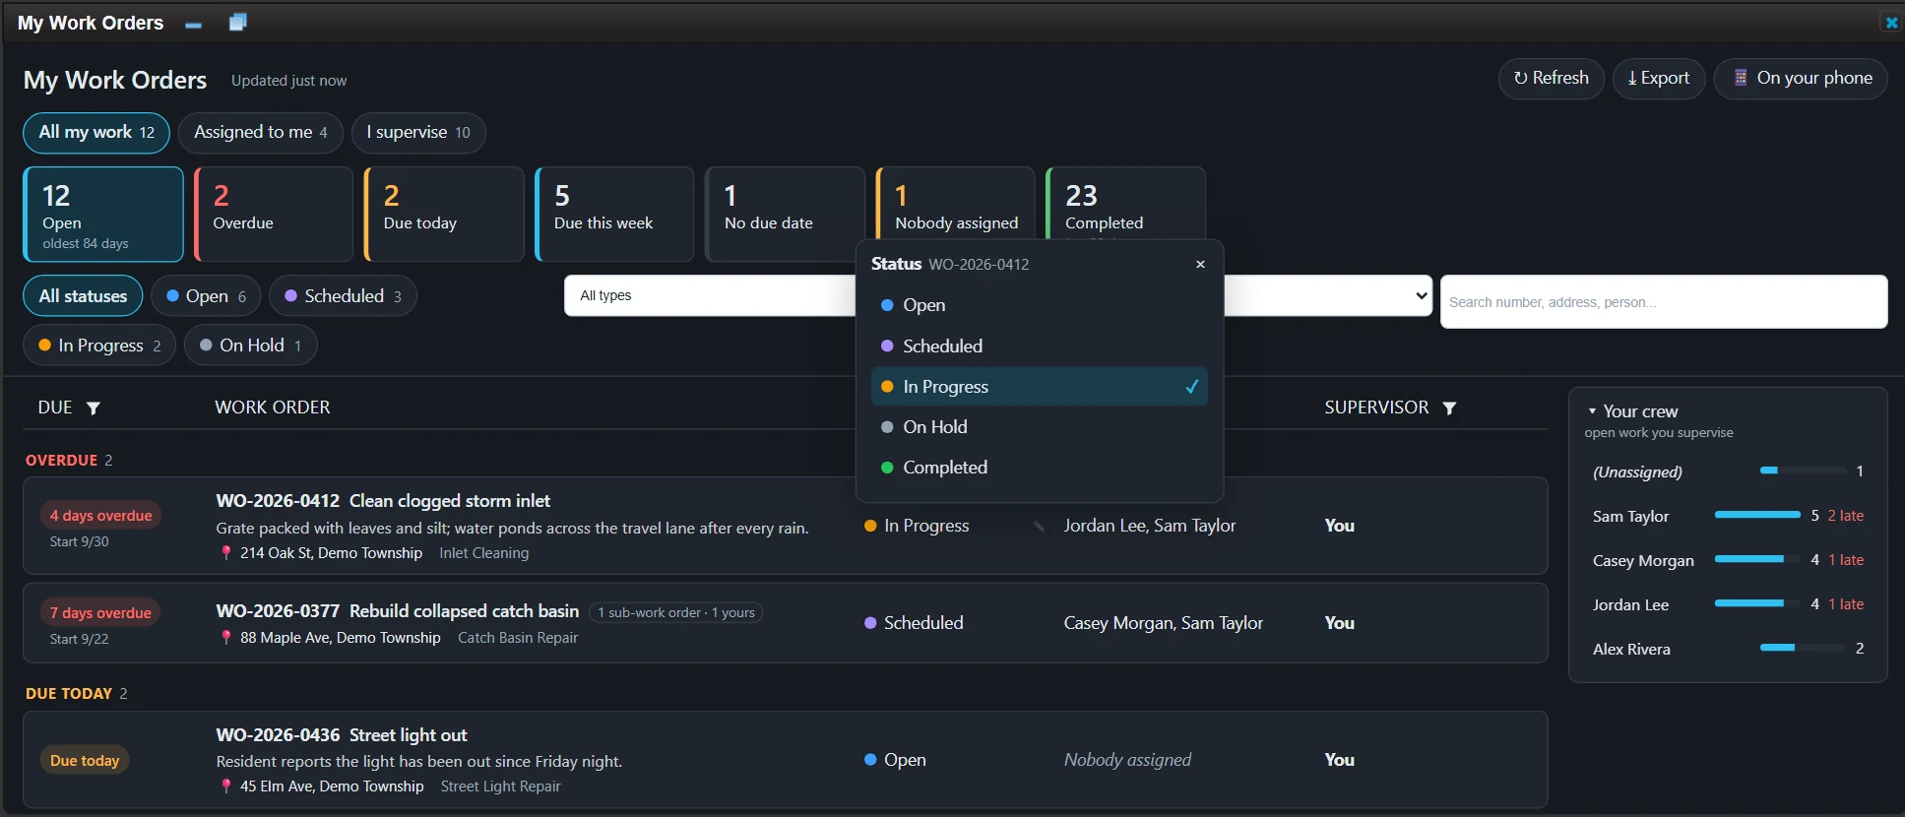Click Sam Taylor's crew workload bar

[1757, 515]
